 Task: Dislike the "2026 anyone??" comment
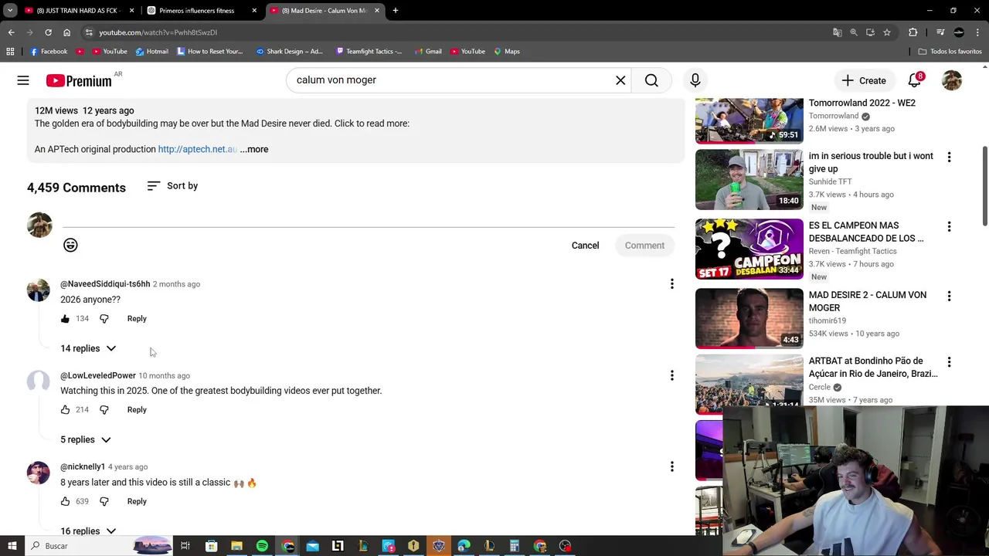click(104, 319)
